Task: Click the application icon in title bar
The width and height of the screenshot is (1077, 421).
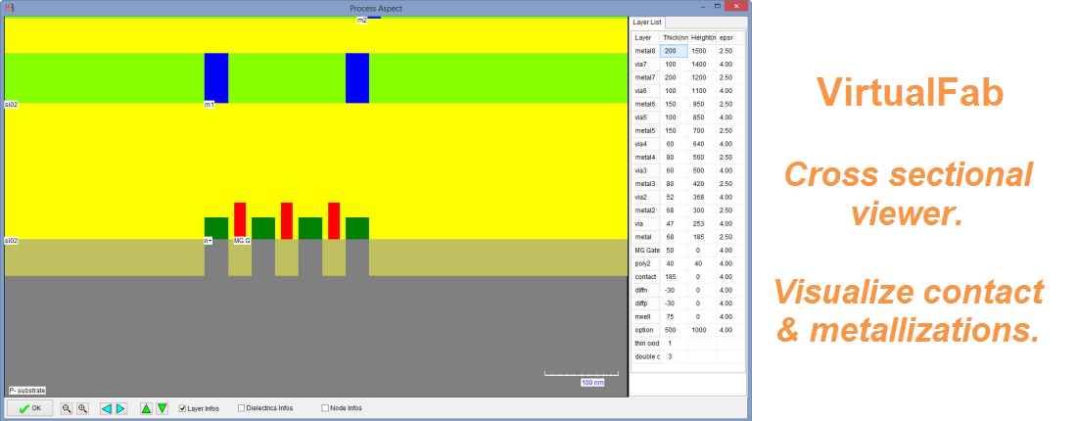Action: point(10,8)
